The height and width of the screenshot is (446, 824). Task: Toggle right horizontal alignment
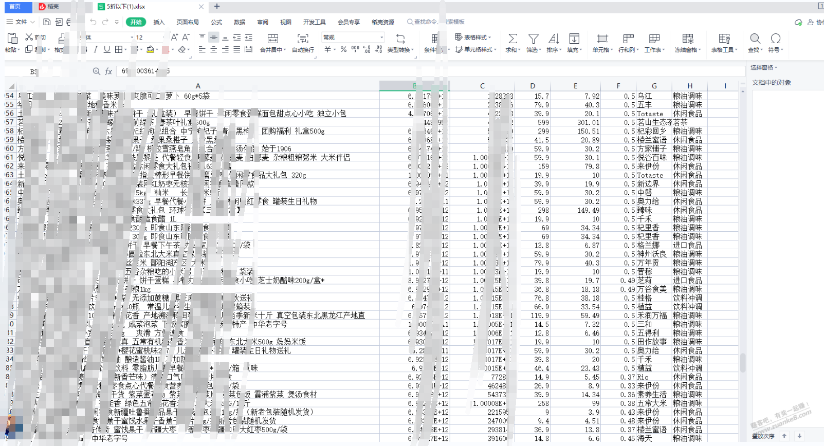[225, 50]
